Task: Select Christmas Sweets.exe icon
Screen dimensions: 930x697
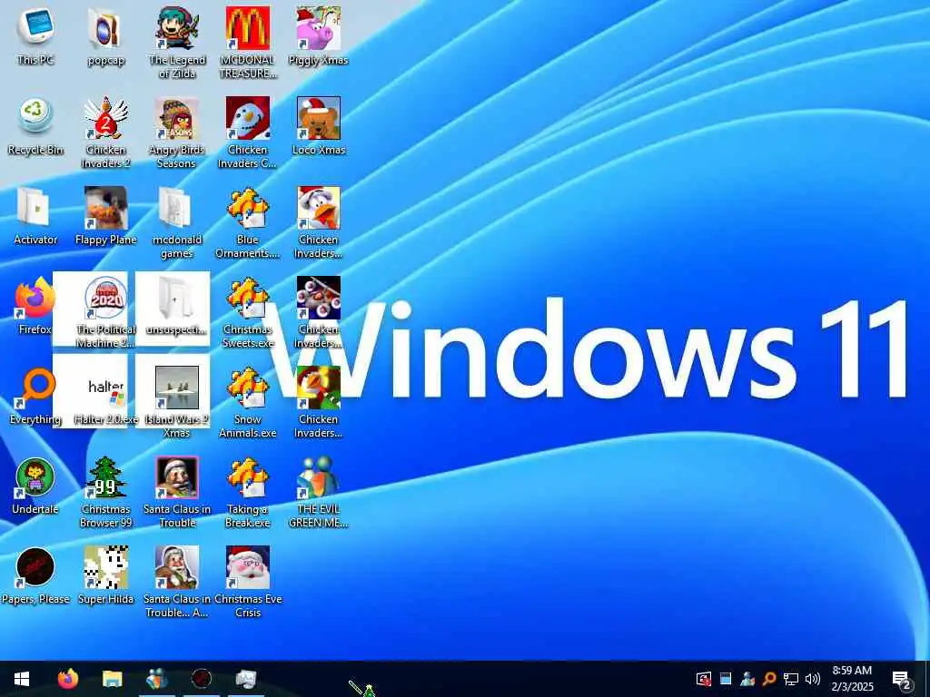Action: click(247, 298)
